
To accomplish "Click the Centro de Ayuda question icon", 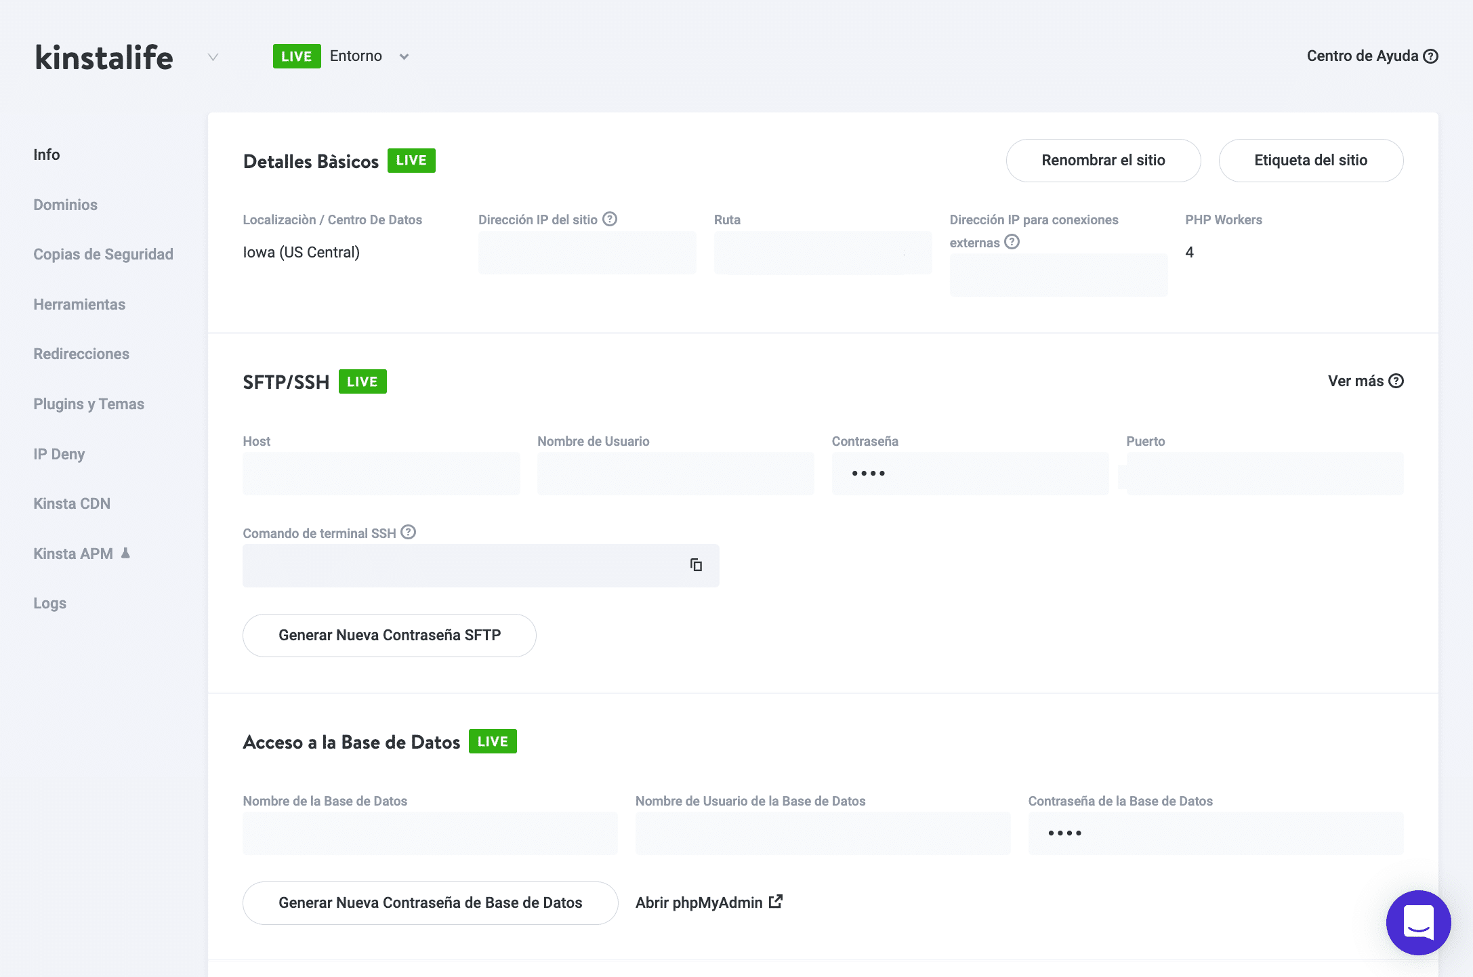I will coord(1430,56).
